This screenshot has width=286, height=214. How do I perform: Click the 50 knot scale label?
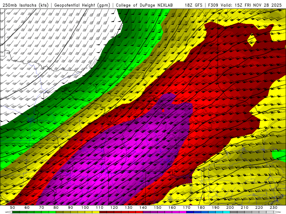pos(13,208)
